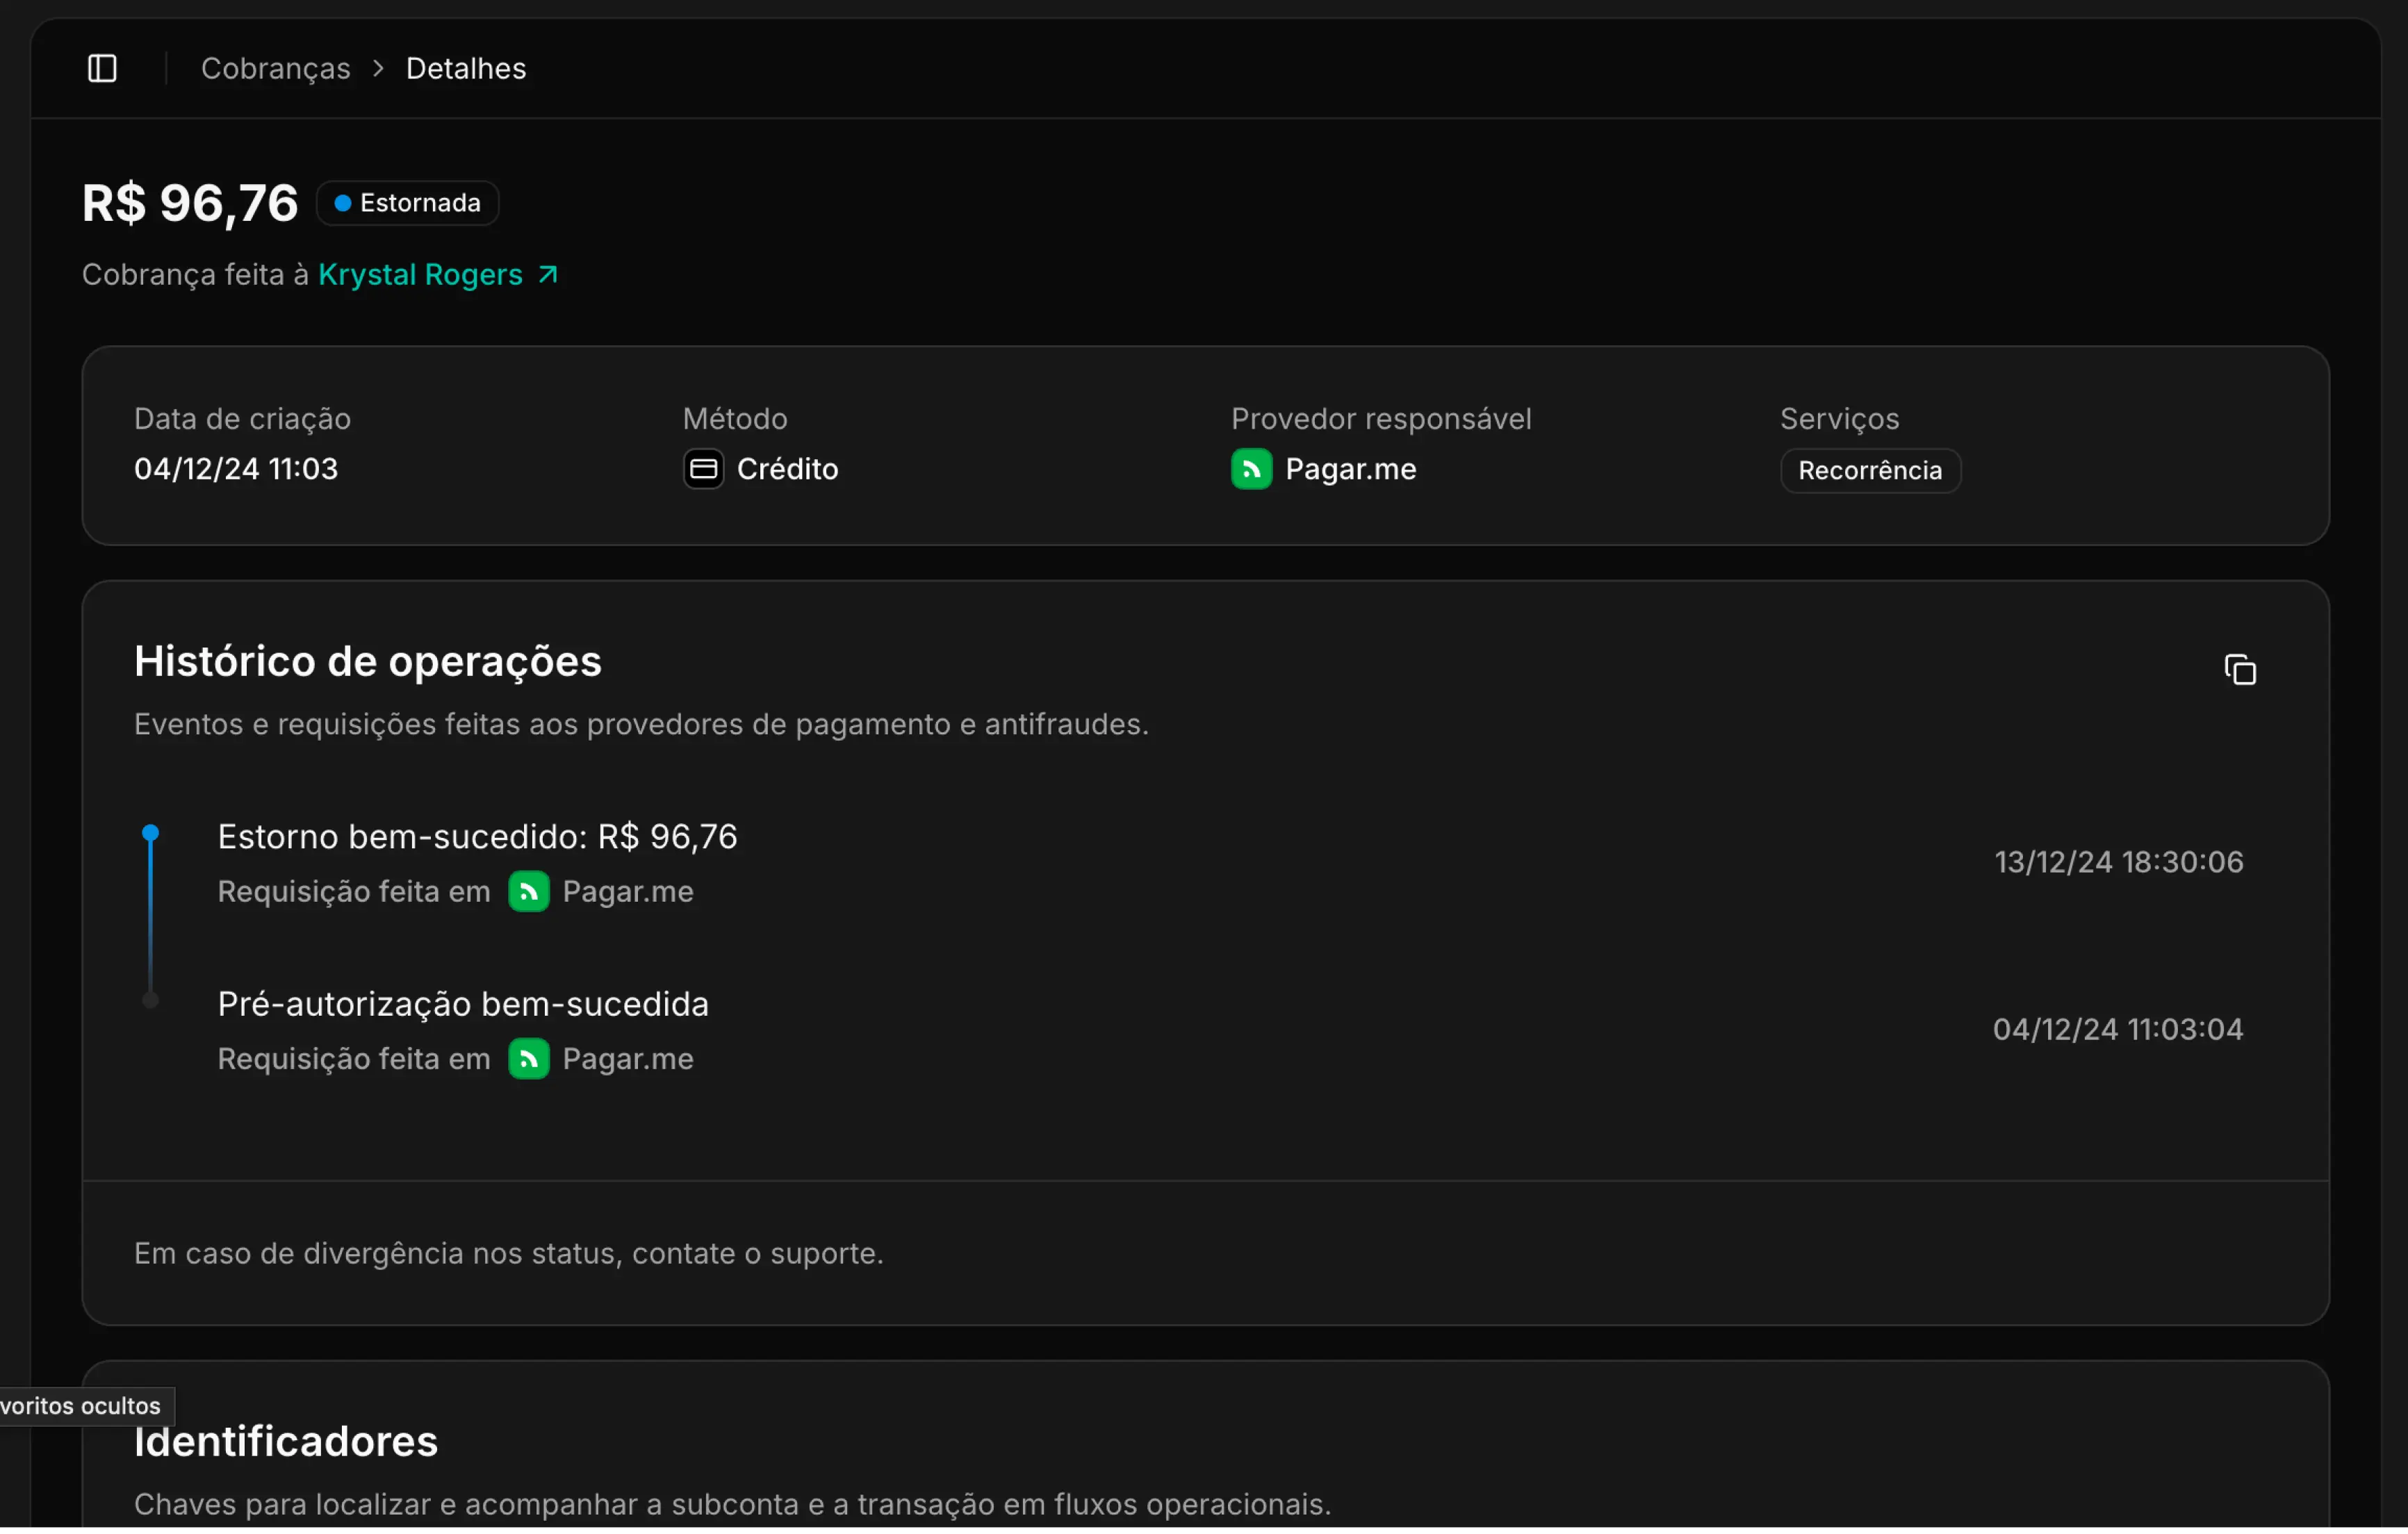Select the blue Estorno timeline marker

tap(150, 833)
